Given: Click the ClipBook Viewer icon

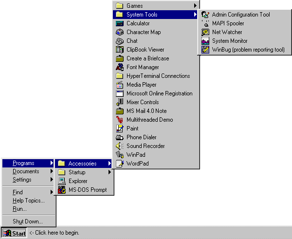Looking at the screenshot, I should tap(120, 50).
